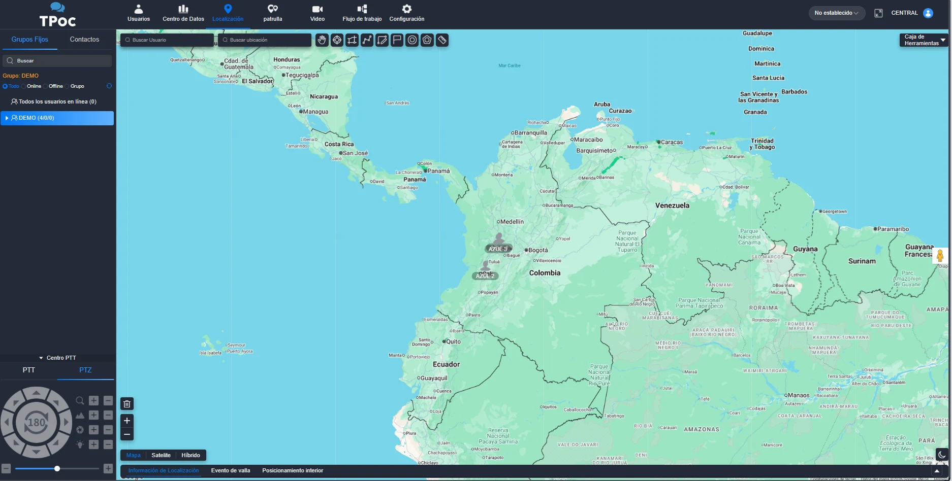Open CENTRAL user profile avatar
The width and height of the screenshot is (952, 481).
[x=928, y=13]
